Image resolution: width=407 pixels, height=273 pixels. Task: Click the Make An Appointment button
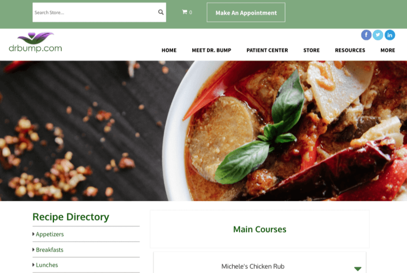click(x=246, y=13)
